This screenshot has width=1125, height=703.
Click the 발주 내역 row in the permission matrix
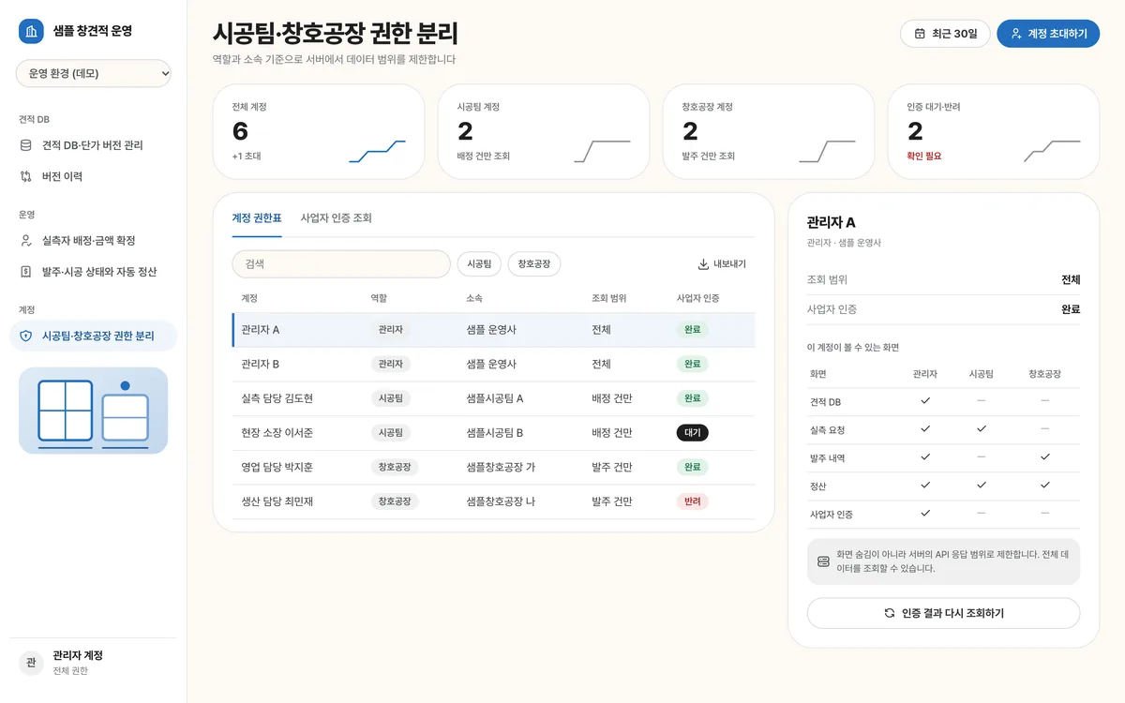(943, 457)
